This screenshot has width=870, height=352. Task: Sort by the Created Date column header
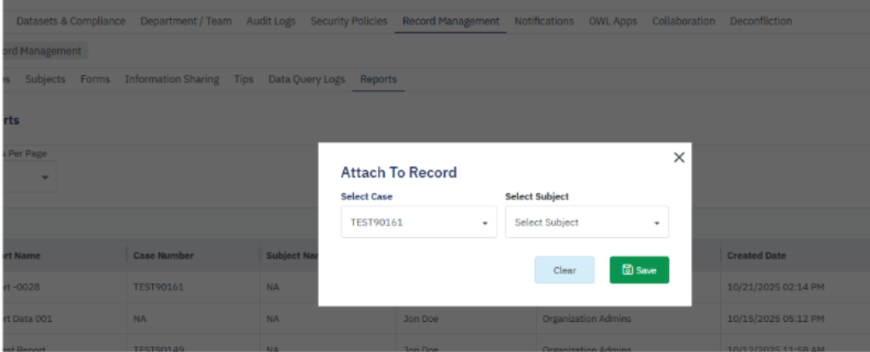pos(756,255)
